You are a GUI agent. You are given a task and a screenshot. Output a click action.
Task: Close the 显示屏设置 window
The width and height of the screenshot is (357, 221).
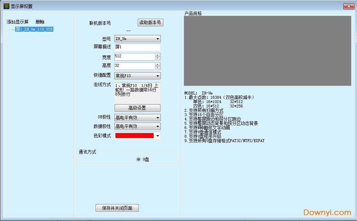coord(348,6)
